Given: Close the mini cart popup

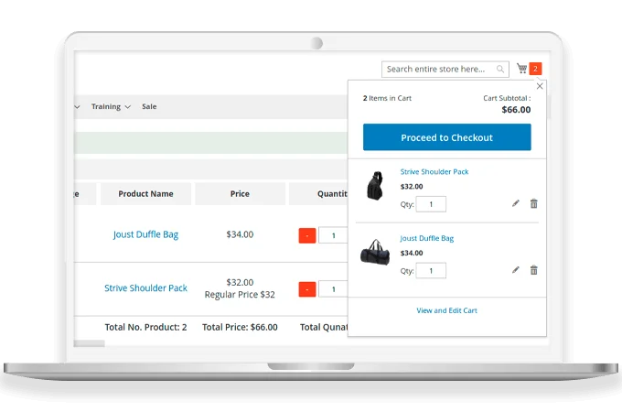Looking at the screenshot, I should pyautogui.click(x=540, y=86).
